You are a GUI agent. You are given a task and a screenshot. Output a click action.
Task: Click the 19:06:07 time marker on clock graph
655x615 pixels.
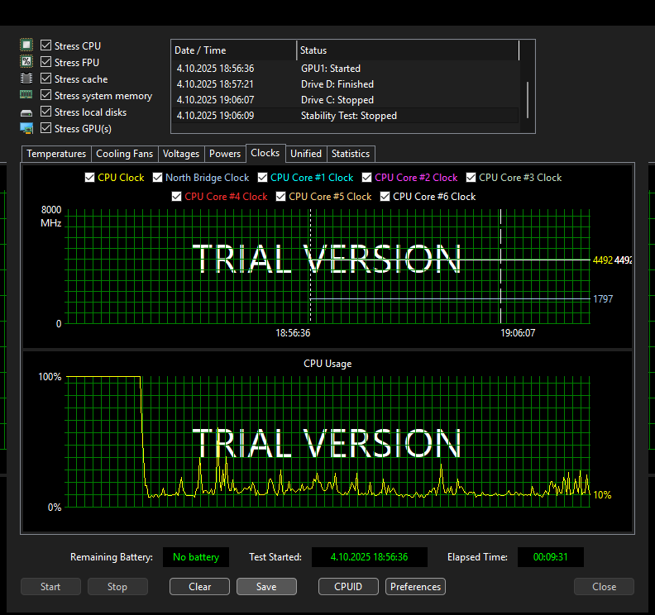pos(518,333)
